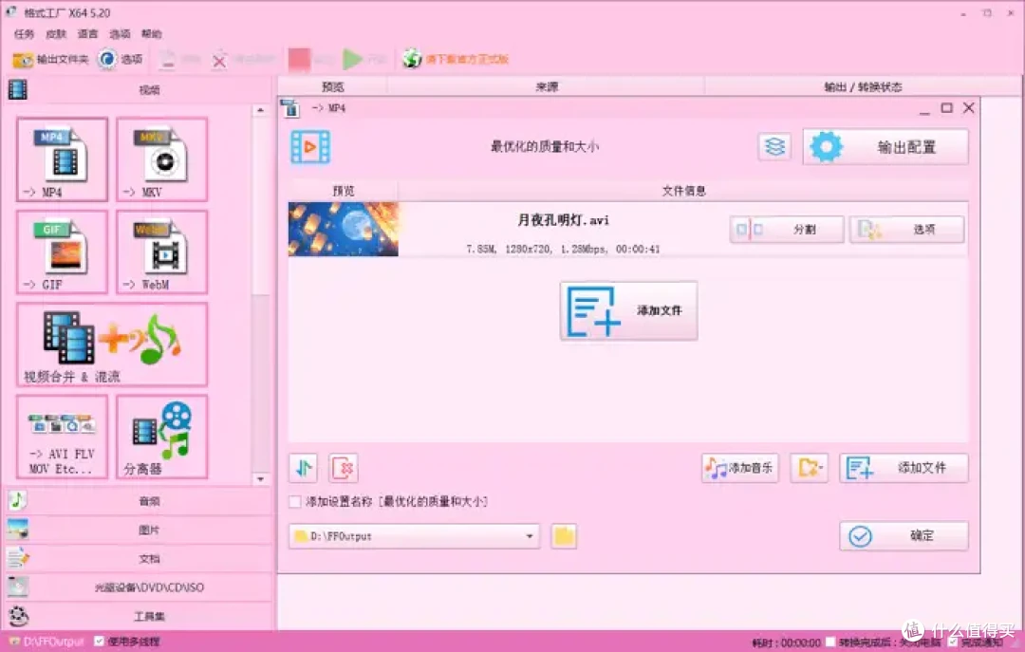This screenshot has width=1025, height=652.
Task: Select the 月夜孔明灯.avi file name
Action: (x=563, y=220)
